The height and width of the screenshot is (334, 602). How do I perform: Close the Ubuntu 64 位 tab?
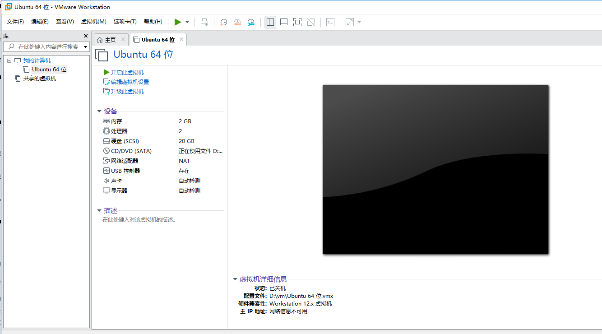(181, 39)
